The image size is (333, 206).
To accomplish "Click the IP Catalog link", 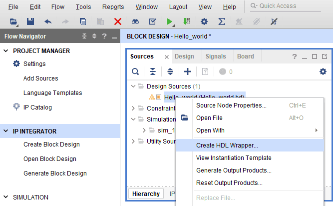I will (37, 107).
